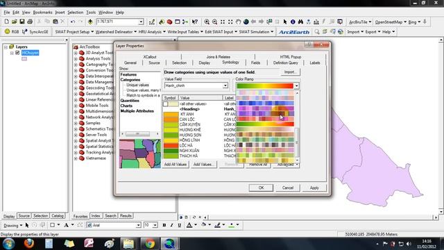Select Unique values under Categories
The image size is (444, 250).
(137, 85)
